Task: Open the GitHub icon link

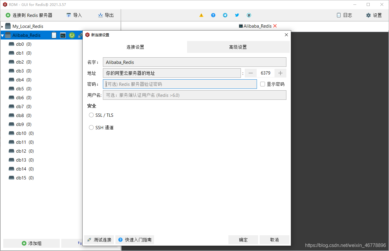Action: coord(249,15)
